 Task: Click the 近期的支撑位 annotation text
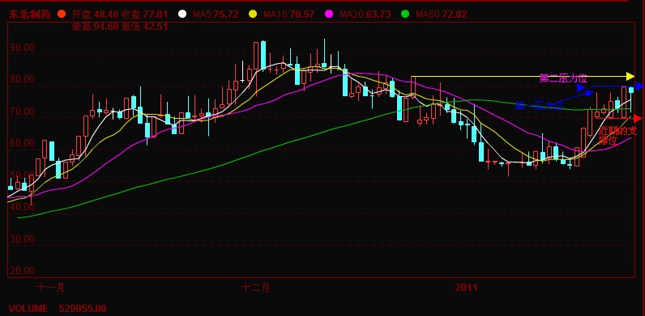click(x=617, y=136)
